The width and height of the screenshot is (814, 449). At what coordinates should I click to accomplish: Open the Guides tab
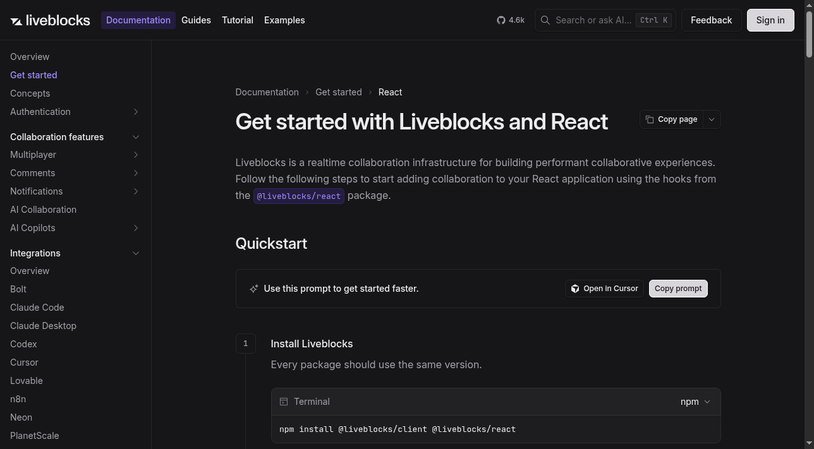point(196,20)
